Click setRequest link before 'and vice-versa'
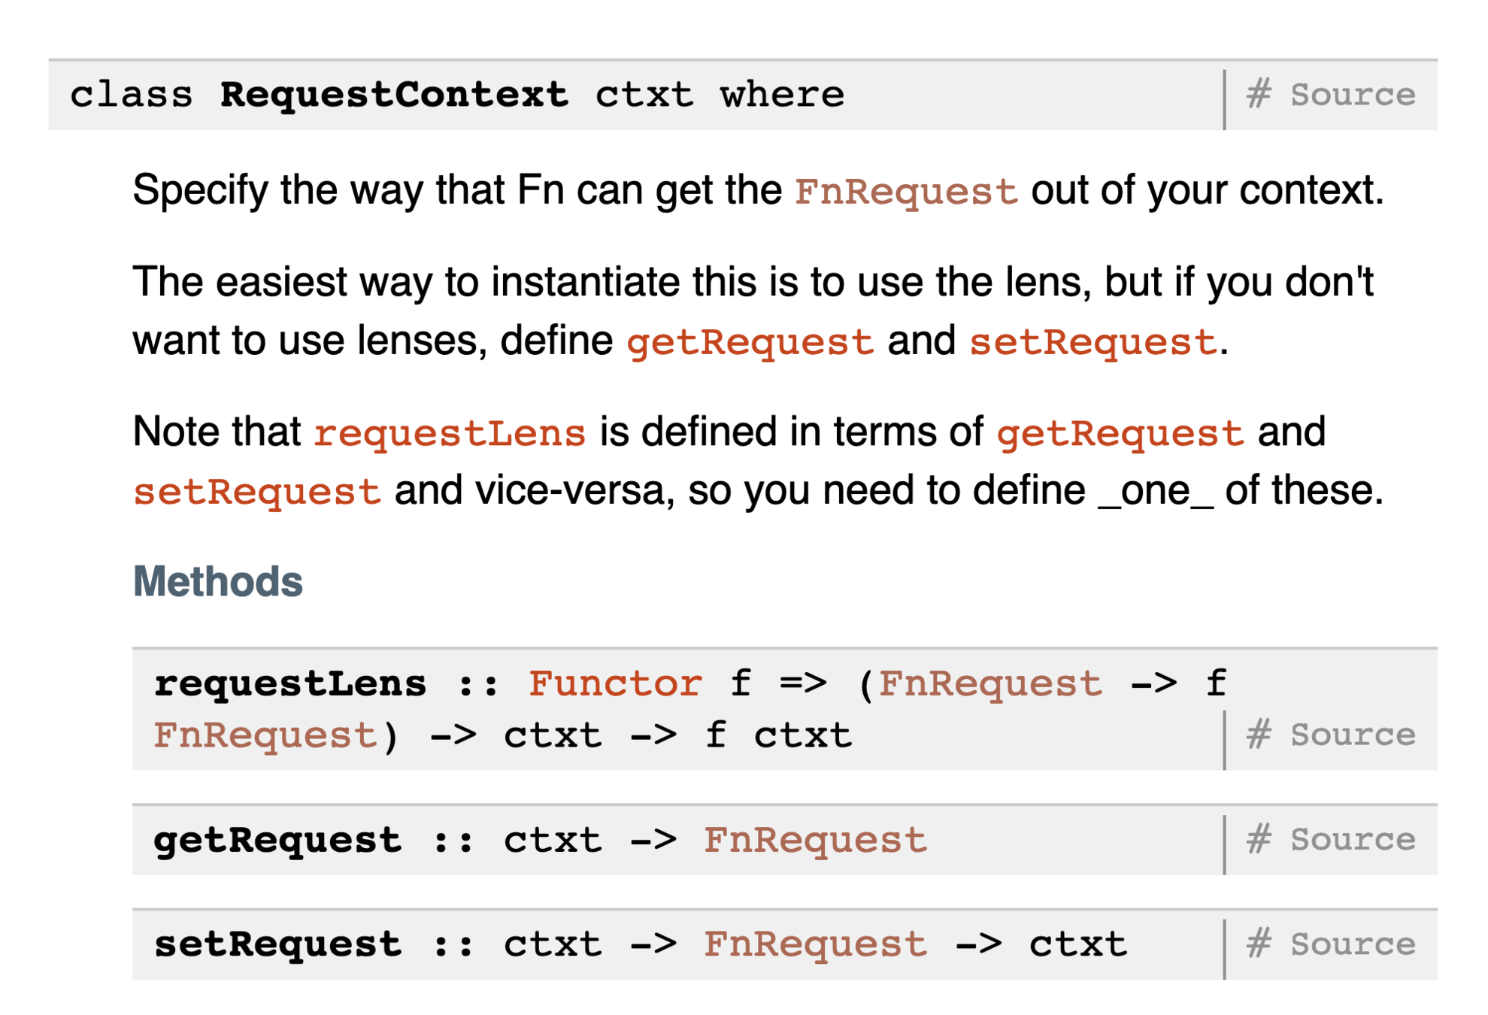Image resolution: width=1488 pixels, height=1015 pixels. pos(257,492)
